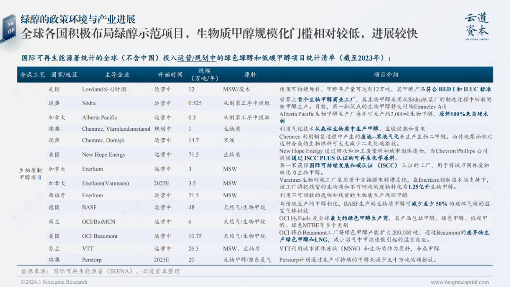Select the 原料 column header

250,75
